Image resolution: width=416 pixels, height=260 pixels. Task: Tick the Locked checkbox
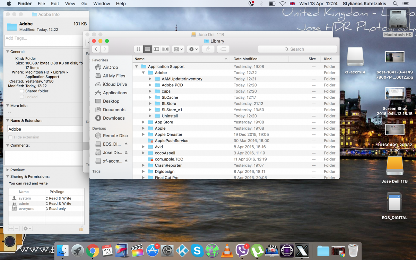22,97
